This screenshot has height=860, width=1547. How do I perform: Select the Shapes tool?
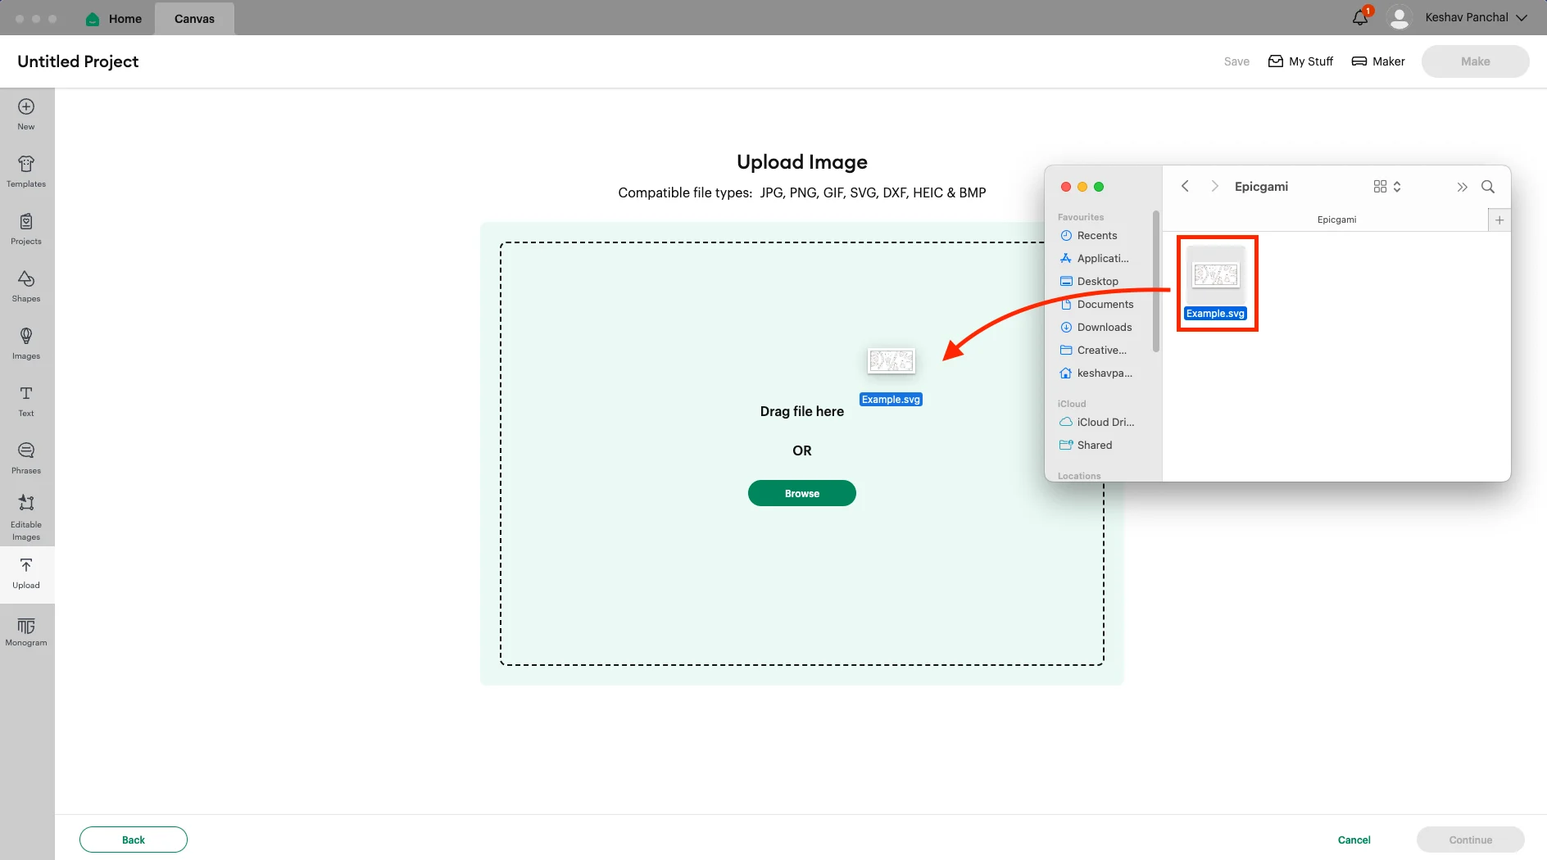coord(26,286)
